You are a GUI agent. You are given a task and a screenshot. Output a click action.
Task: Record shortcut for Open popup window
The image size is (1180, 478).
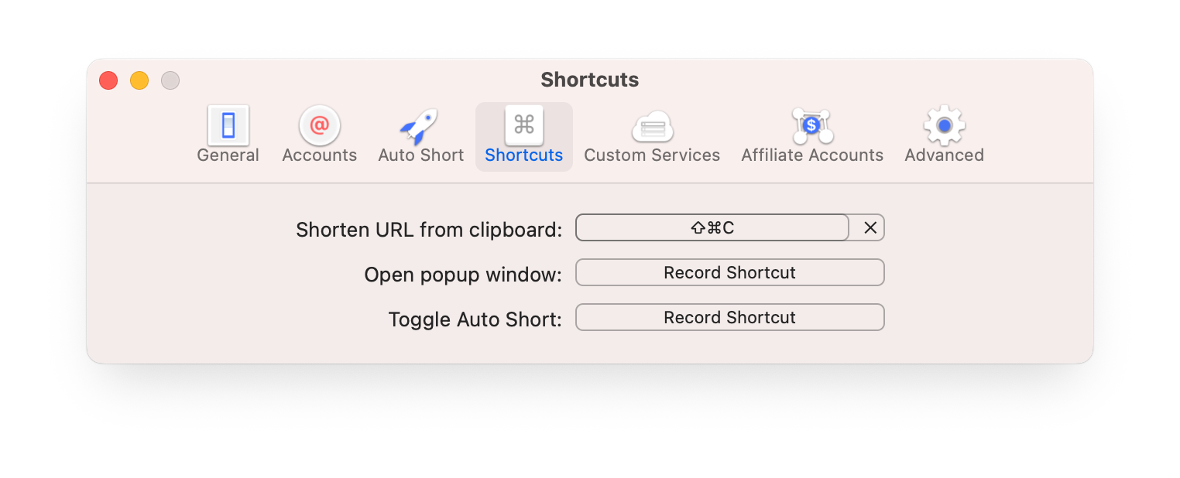pos(730,272)
